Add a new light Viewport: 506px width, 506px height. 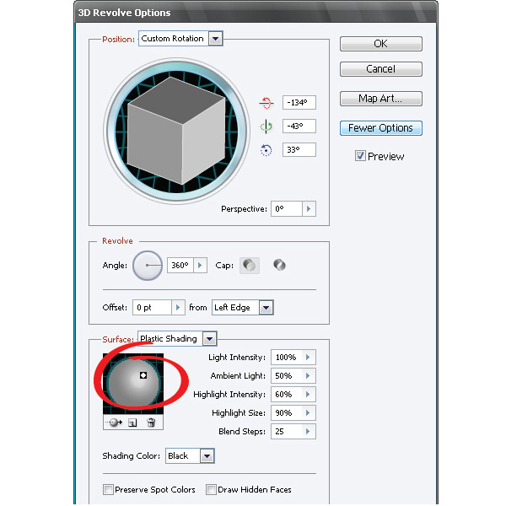pos(132,423)
